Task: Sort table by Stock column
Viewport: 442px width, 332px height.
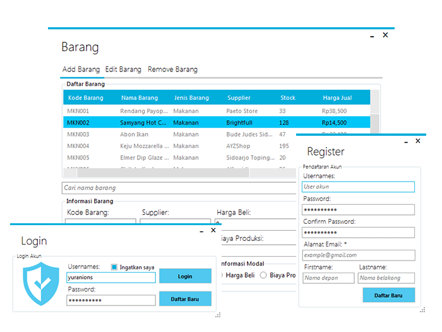Action: pos(288,97)
